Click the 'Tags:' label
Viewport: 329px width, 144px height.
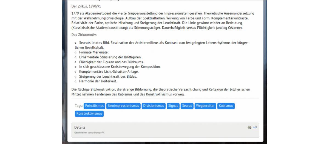79,106
